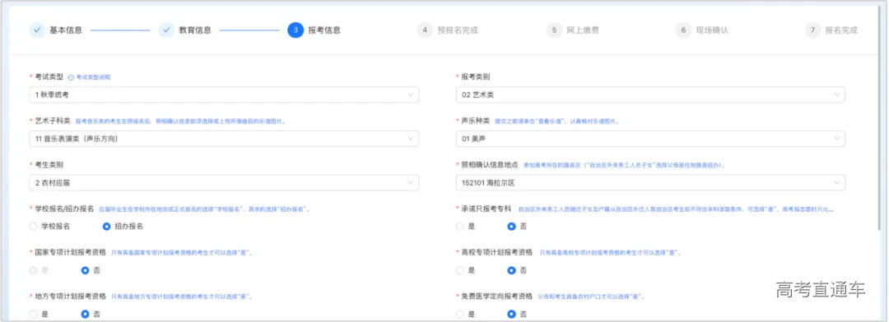Open the 考试类型说明 link

pyautogui.click(x=93, y=77)
